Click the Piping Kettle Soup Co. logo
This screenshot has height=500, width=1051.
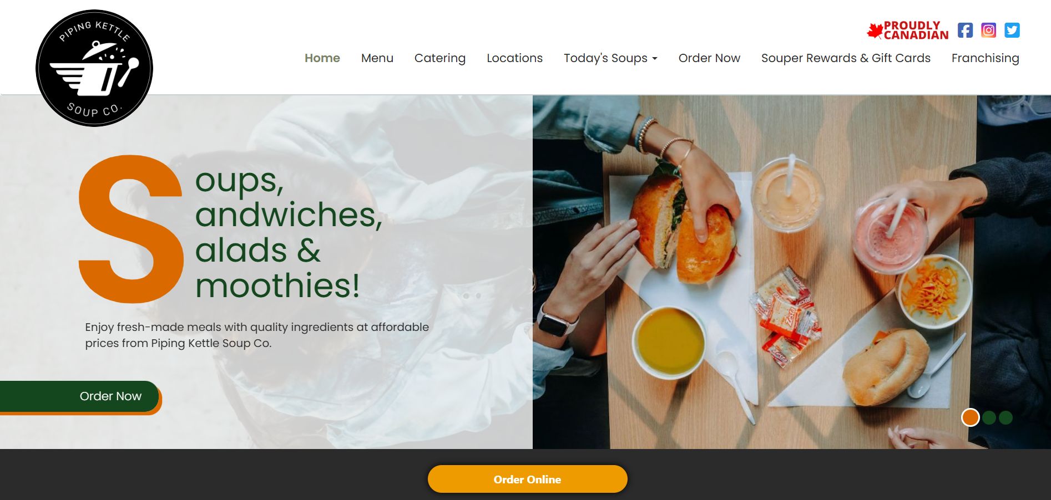pos(94,68)
